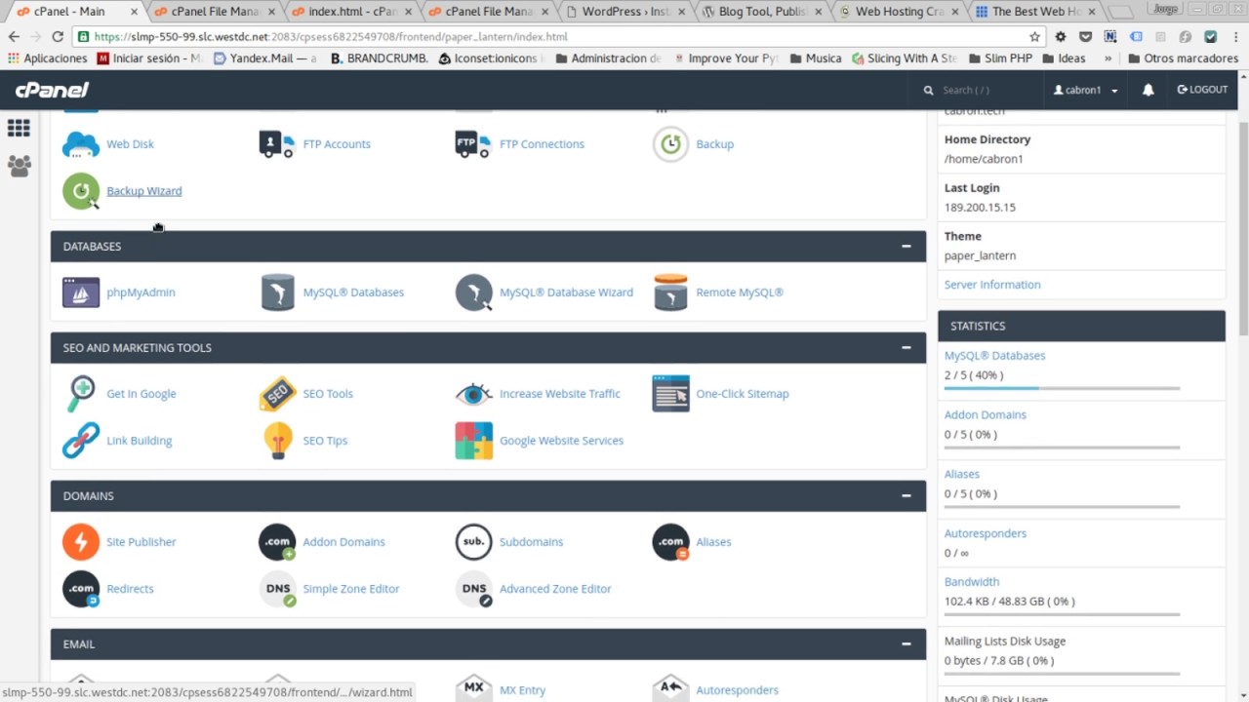The image size is (1249, 702).
Task: Open the Site Publisher lightning icon
Action: pyautogui.click(x=81, y=542)
